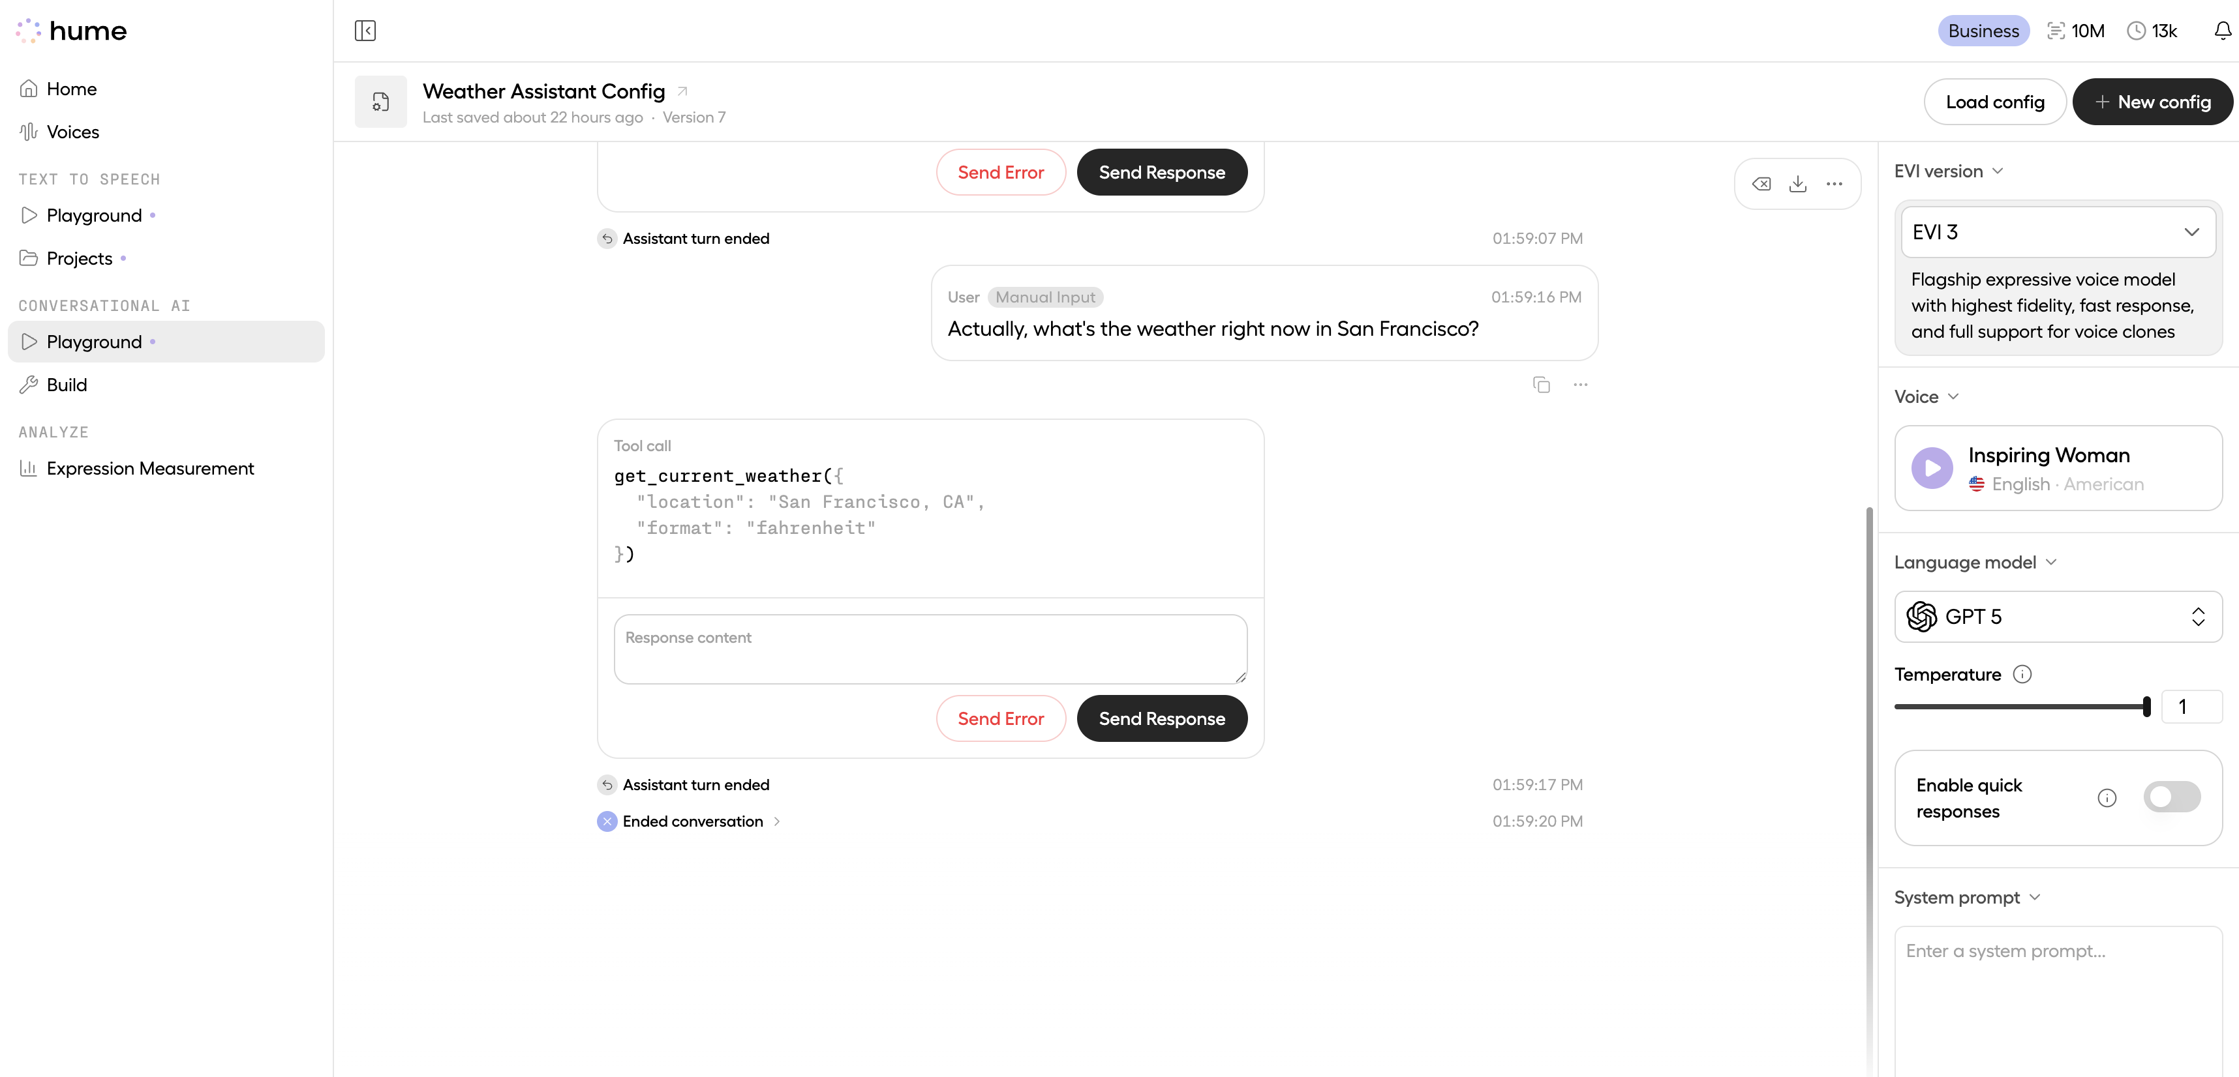Open the Voices page
The image size is (2239, 1077).
pyautogui.click(x=72, y=132)
